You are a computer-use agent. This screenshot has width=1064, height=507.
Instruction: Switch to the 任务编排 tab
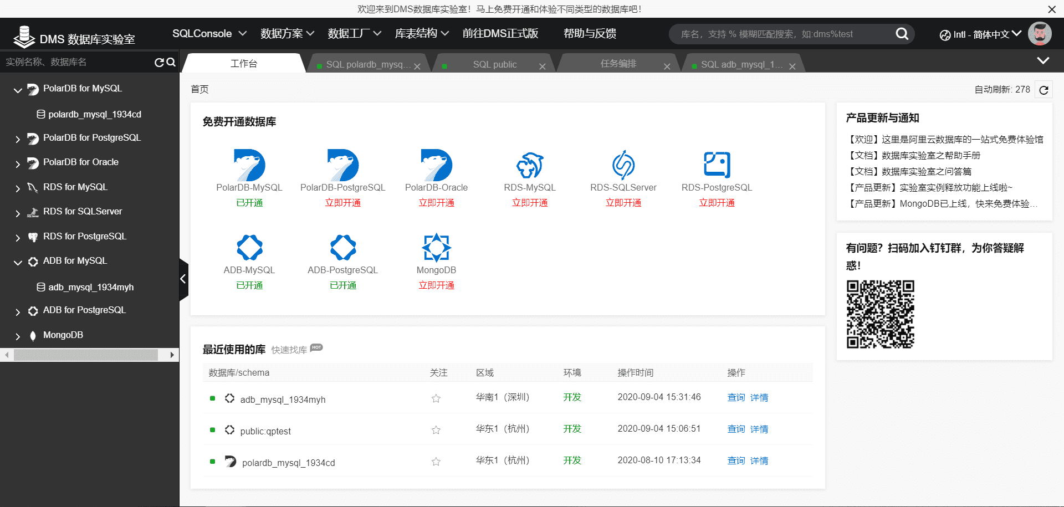pos(618,64)
